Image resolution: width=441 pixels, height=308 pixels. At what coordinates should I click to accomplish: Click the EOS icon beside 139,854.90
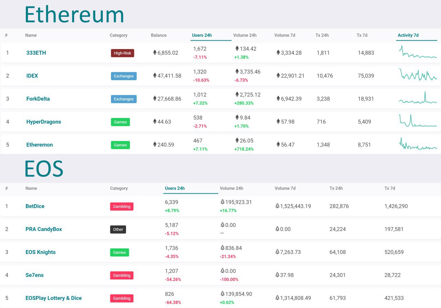(x=222, y=294)
